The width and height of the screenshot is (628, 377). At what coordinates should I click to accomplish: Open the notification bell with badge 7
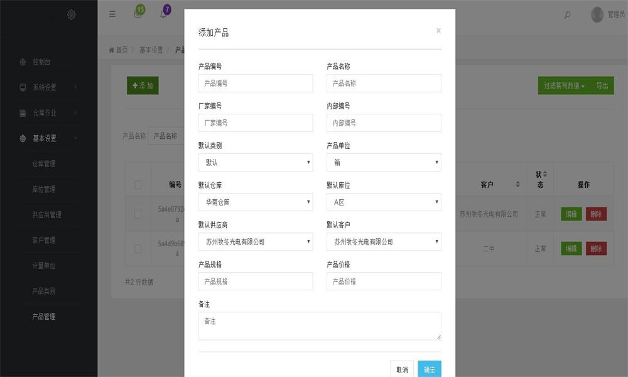(x=163, y=14)
